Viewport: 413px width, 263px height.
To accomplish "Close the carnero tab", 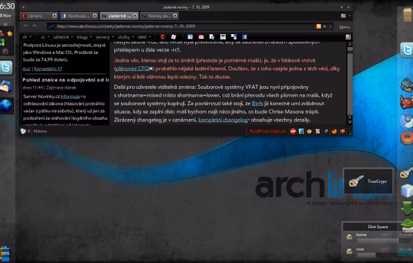I will pos(54,16).
